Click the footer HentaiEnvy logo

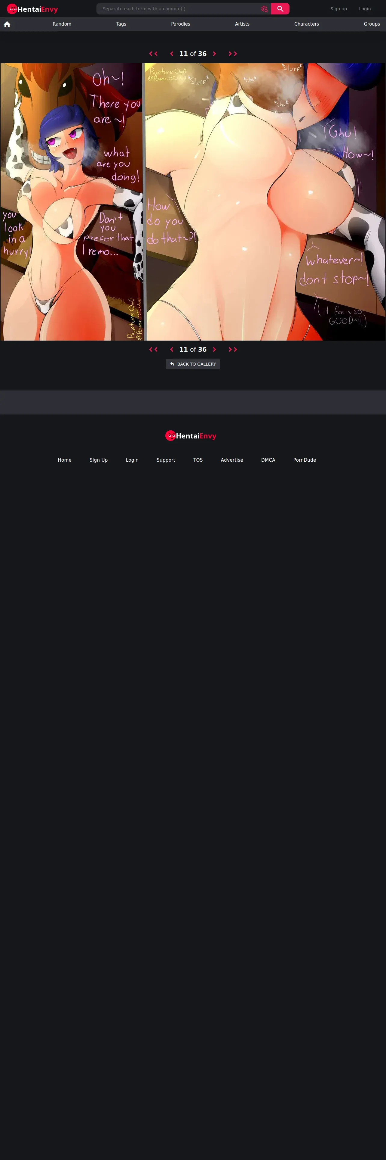[191, 435]
